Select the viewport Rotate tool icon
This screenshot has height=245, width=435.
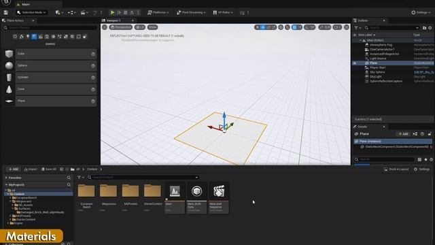pos(268,27)
